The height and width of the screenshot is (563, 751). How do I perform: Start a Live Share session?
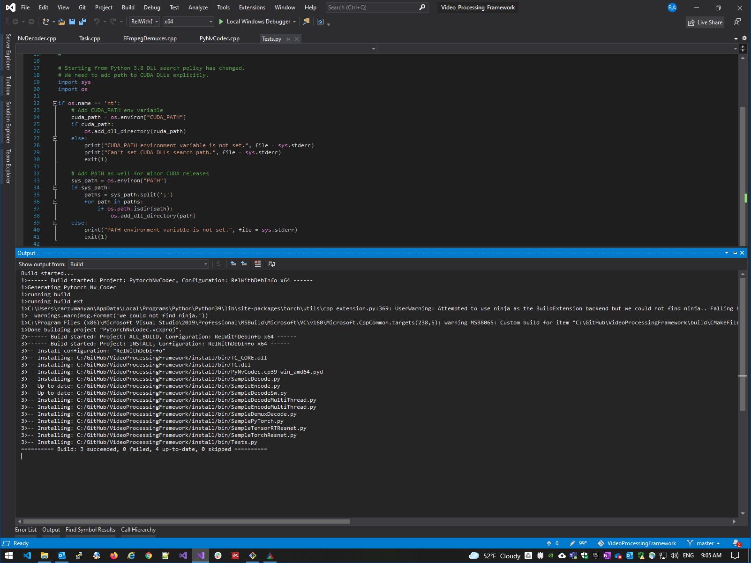[705, 23]
